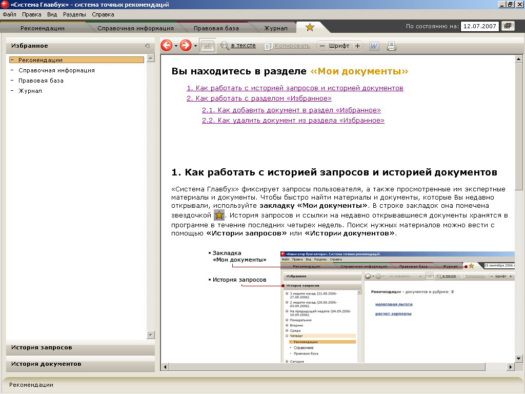Open the 'Вид' menu
525x394 pixels.
click(52, 14)
